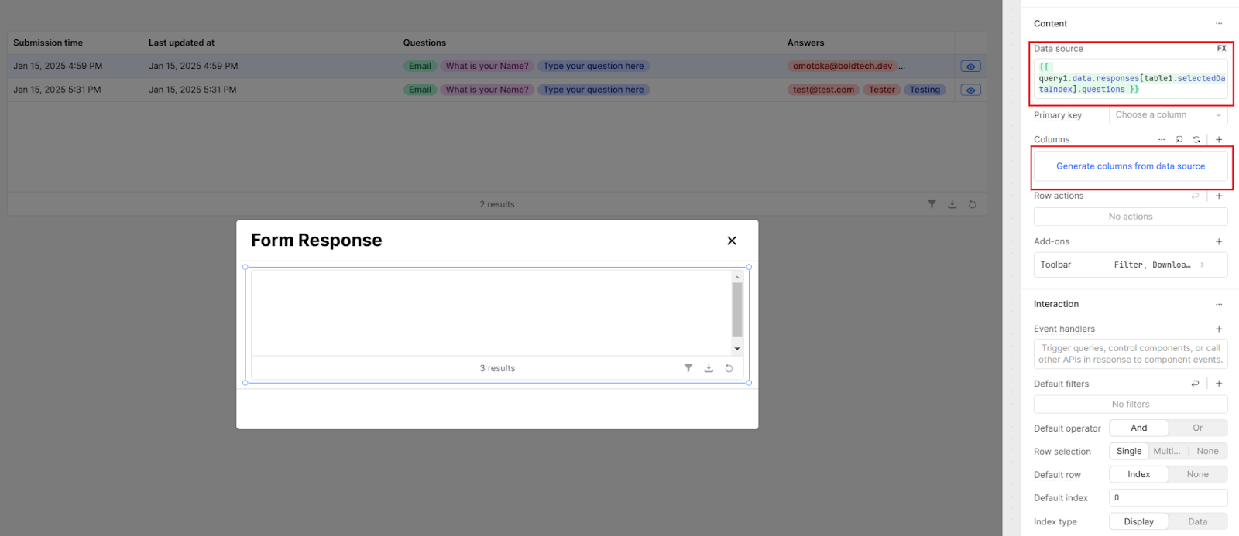Click the Answers column header
Viewport: 1239px width, 536px height.
coord(805,43)
